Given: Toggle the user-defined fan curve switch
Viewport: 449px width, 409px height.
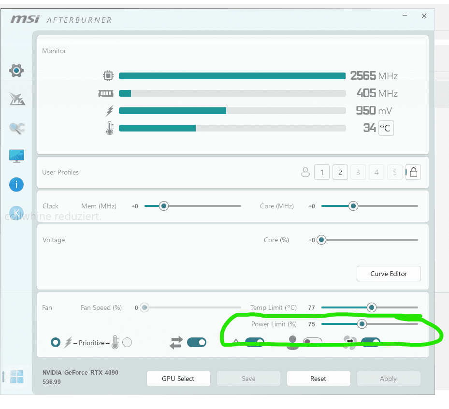Looking at the screenshot, I should pyautogui.click(x=313, y=342).
